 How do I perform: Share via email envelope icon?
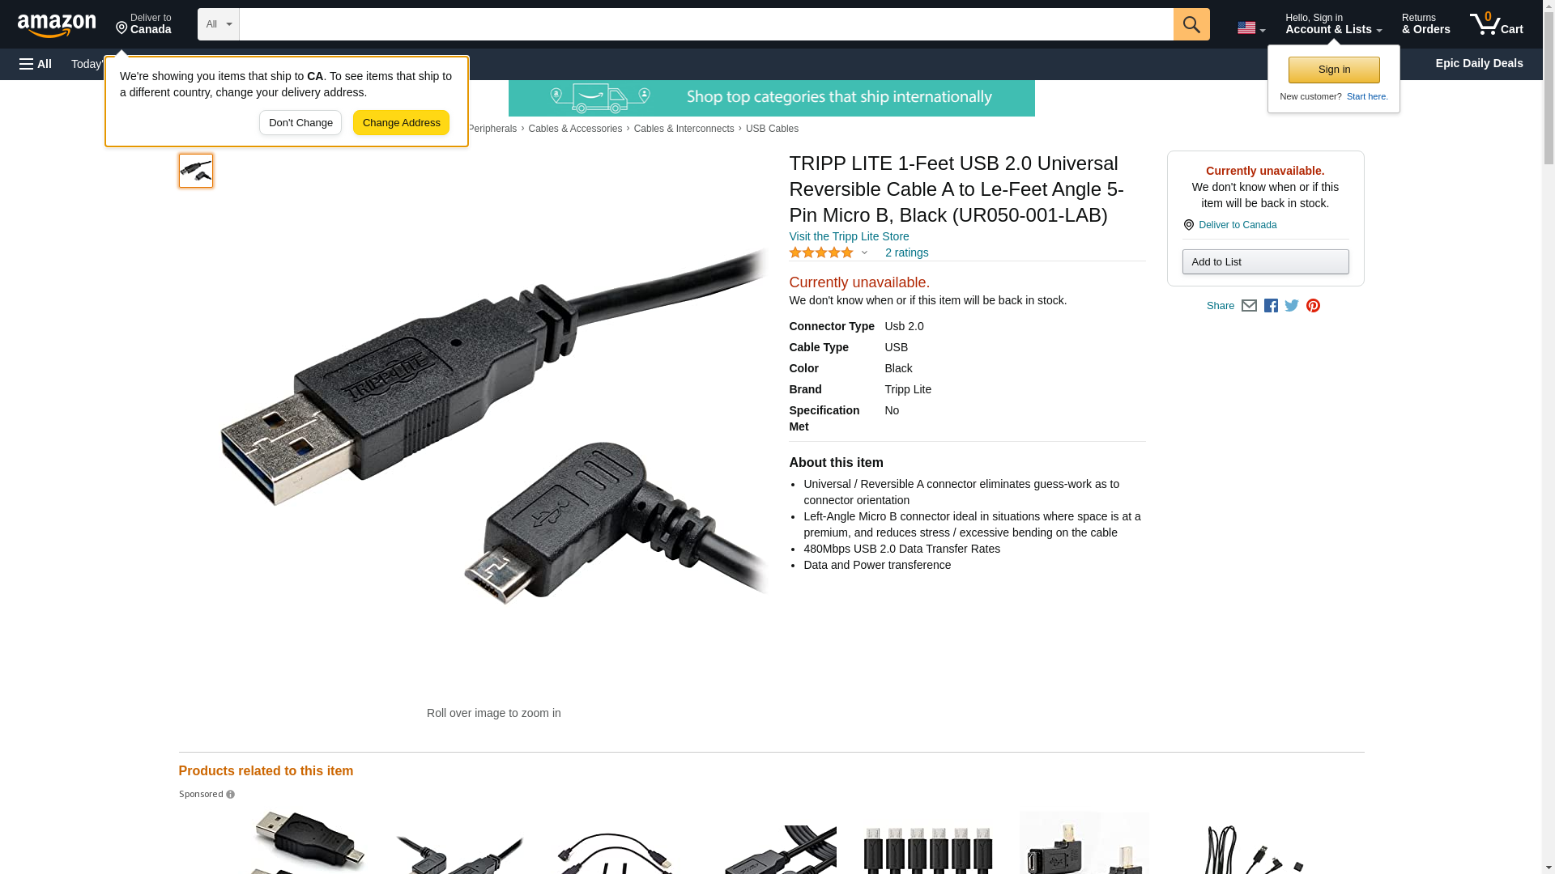(1249, 306)
